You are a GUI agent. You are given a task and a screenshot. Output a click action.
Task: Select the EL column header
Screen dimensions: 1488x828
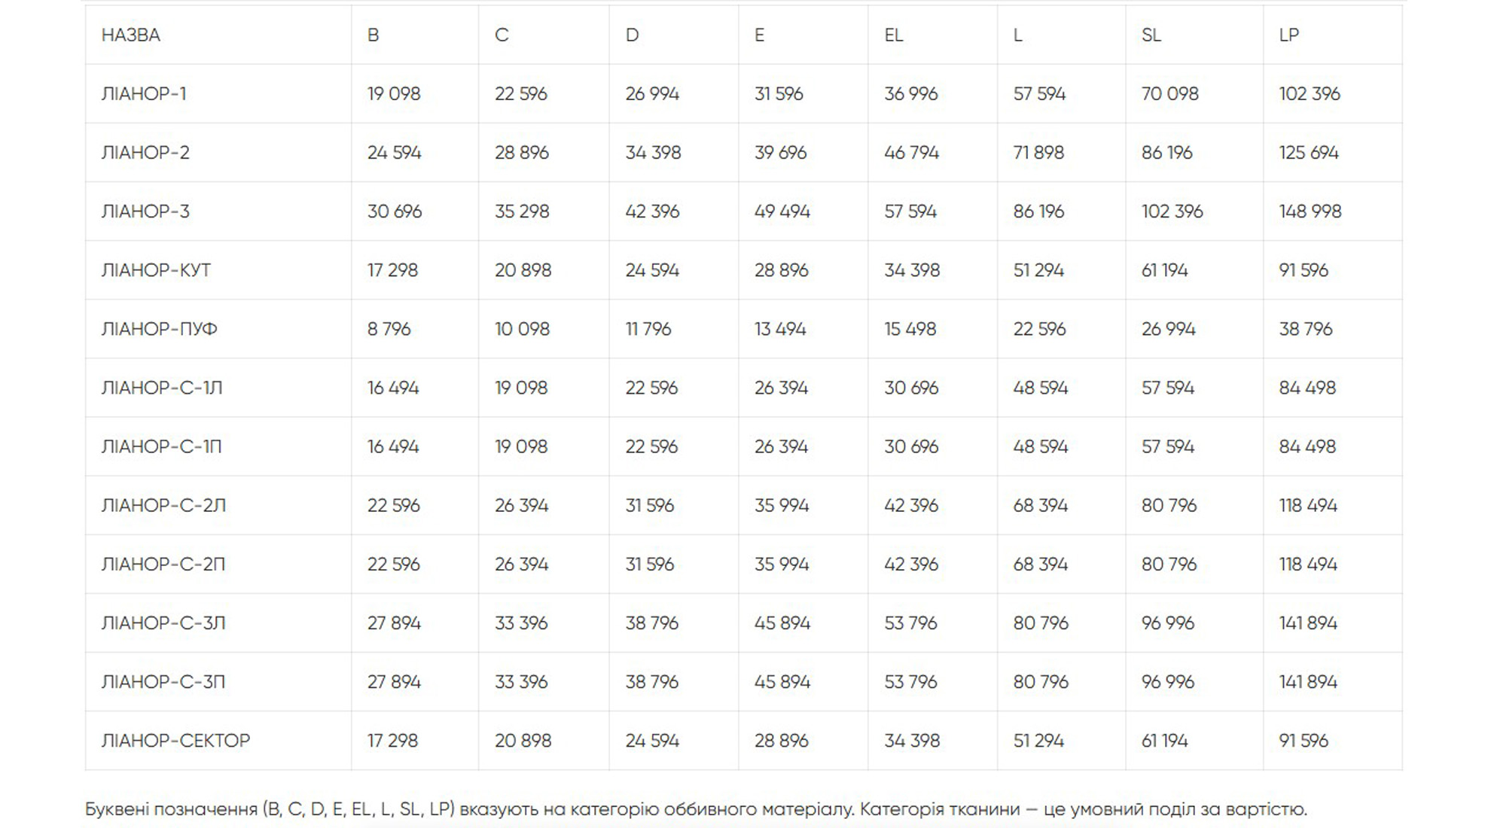[894, 35]
